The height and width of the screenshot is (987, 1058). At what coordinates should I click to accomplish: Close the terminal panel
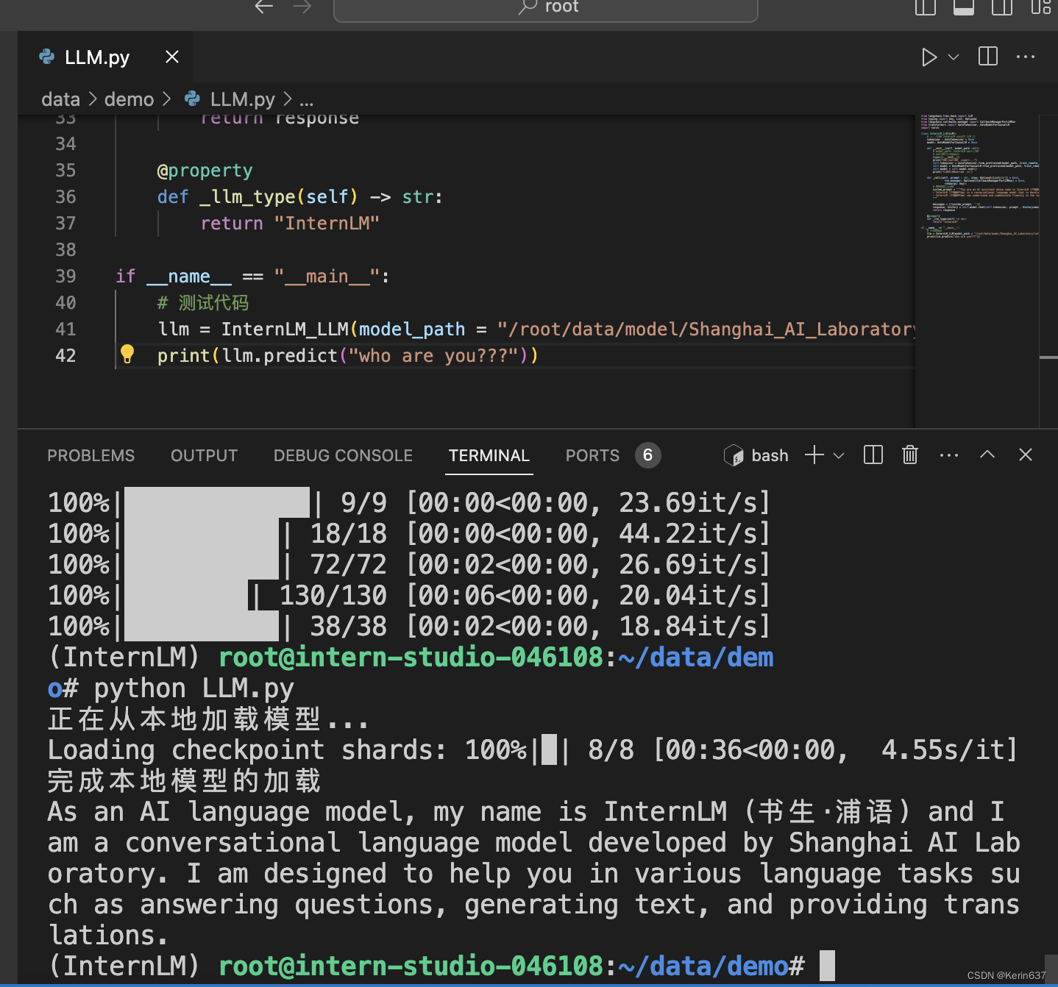(1026, 455)
